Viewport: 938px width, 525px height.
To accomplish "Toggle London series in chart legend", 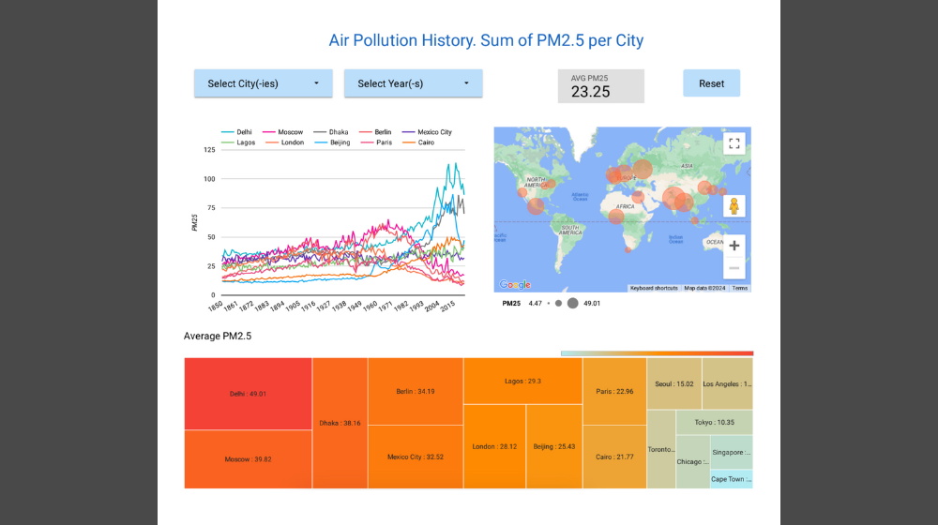I will (x=285, y=142).
